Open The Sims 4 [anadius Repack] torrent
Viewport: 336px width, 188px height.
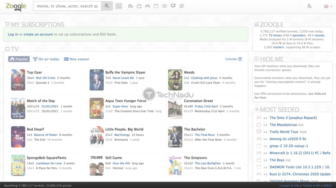pos(293,118)
